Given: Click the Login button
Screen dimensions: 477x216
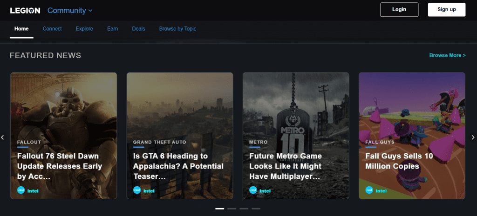Looking at the screenshot, I should pyautogui.click(x=399, y=10).
